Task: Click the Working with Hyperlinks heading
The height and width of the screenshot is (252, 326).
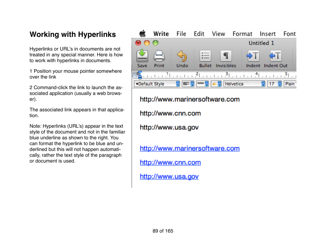Action: [72, 34]
